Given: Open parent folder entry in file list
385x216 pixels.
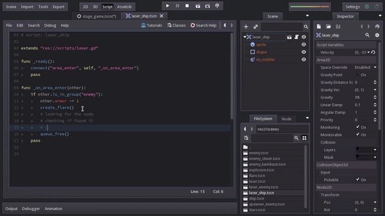Looking at the screenshot, I should 245,147.
